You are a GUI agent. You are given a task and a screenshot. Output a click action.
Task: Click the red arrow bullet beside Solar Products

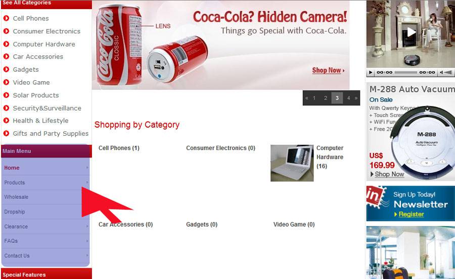(x=6, y=95)
